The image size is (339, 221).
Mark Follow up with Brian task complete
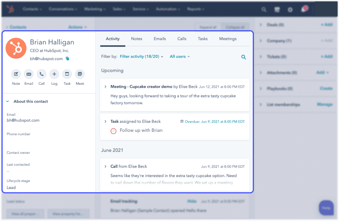click(x=113, y=131)
